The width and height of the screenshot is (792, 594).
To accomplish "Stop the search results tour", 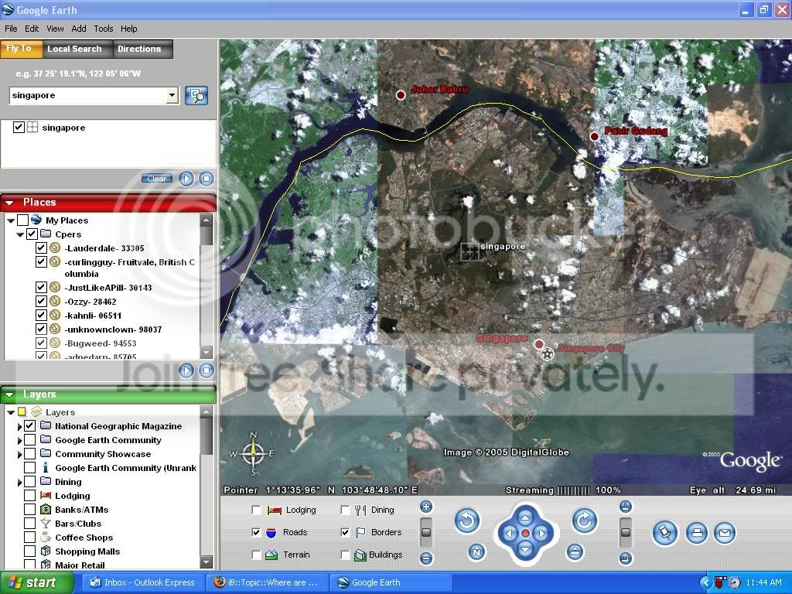I will pos(206,179).
